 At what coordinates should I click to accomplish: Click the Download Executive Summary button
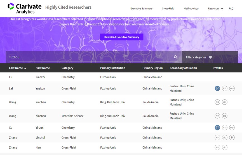[x=122, y=37]
